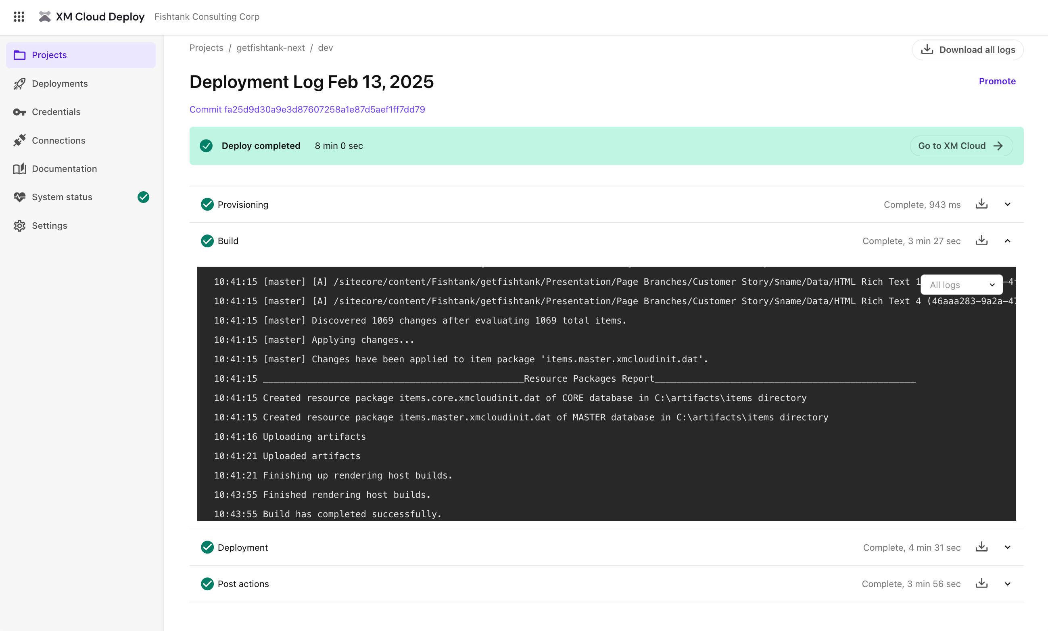
Task: Open Settings from the sidebar
Action: tap(49, 226)
